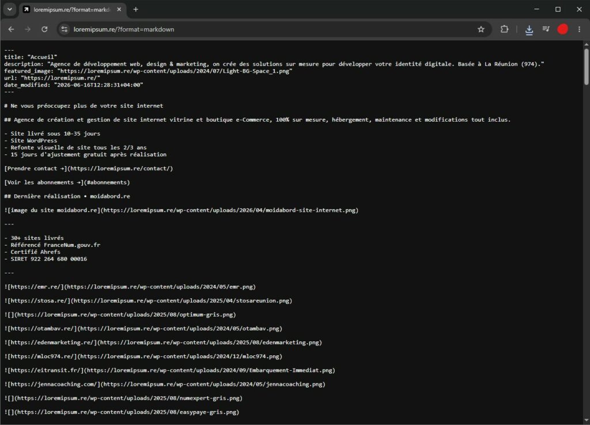
Task: Click the "Voir les abonnements" markdown link text
Action: tap(67, 183)
